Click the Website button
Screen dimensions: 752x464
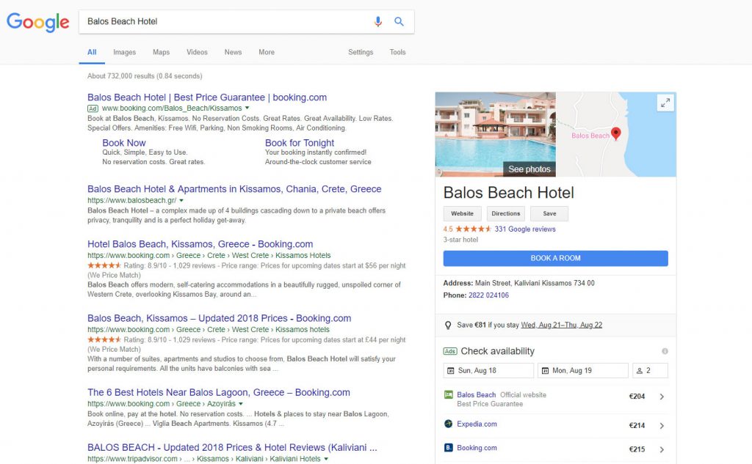tap(463, 213)
